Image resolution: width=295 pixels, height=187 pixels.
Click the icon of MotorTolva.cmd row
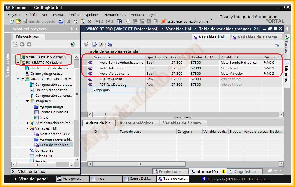(90, 68)
